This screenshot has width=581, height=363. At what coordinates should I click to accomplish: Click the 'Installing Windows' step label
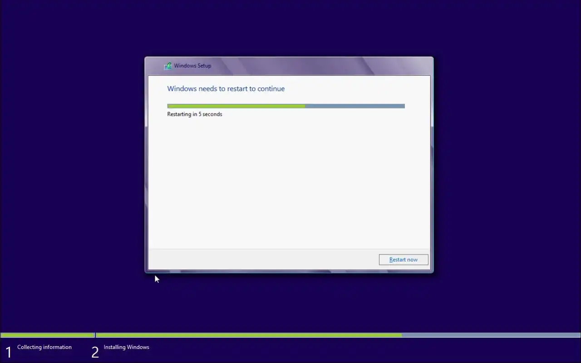tap(126, 347)
